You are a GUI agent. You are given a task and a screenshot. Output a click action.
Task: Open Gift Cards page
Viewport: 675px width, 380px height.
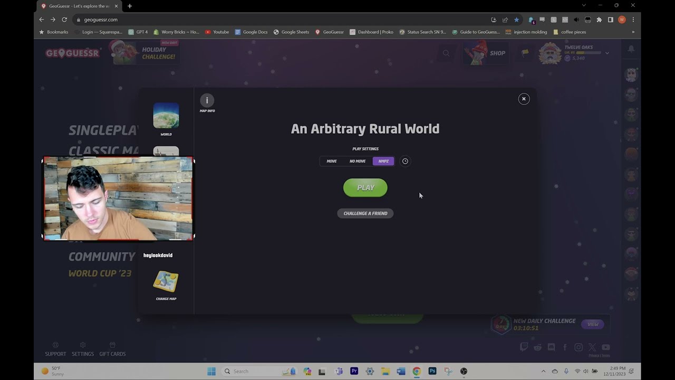pos(112,349)
